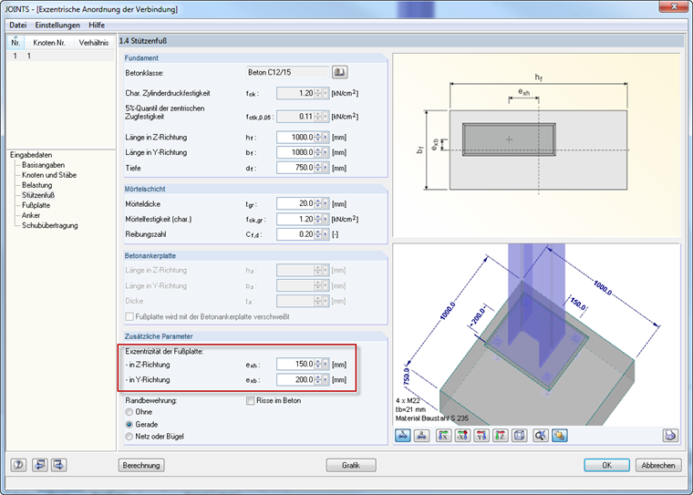Set view in X direction

(x=443, y=436)
